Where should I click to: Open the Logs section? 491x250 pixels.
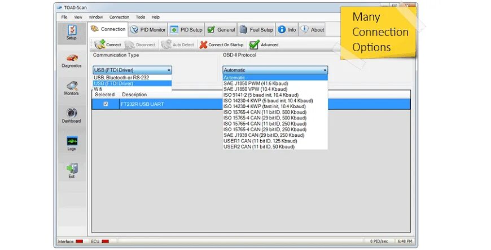pyautogui.click(x=72, y=144)
